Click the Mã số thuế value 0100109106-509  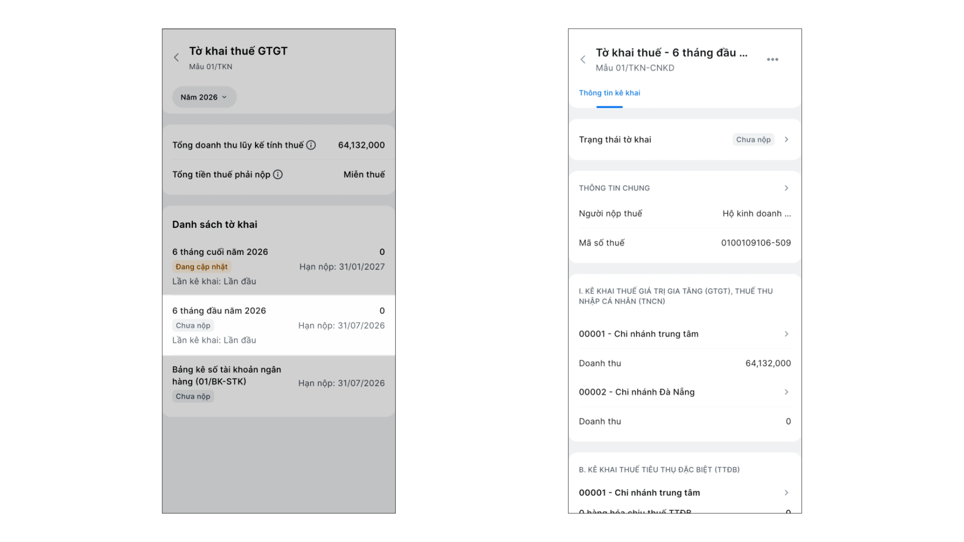point(756,243)
